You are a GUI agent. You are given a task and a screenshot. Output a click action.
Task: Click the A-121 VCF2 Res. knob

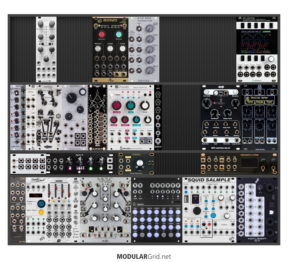[x=149, y=60]
